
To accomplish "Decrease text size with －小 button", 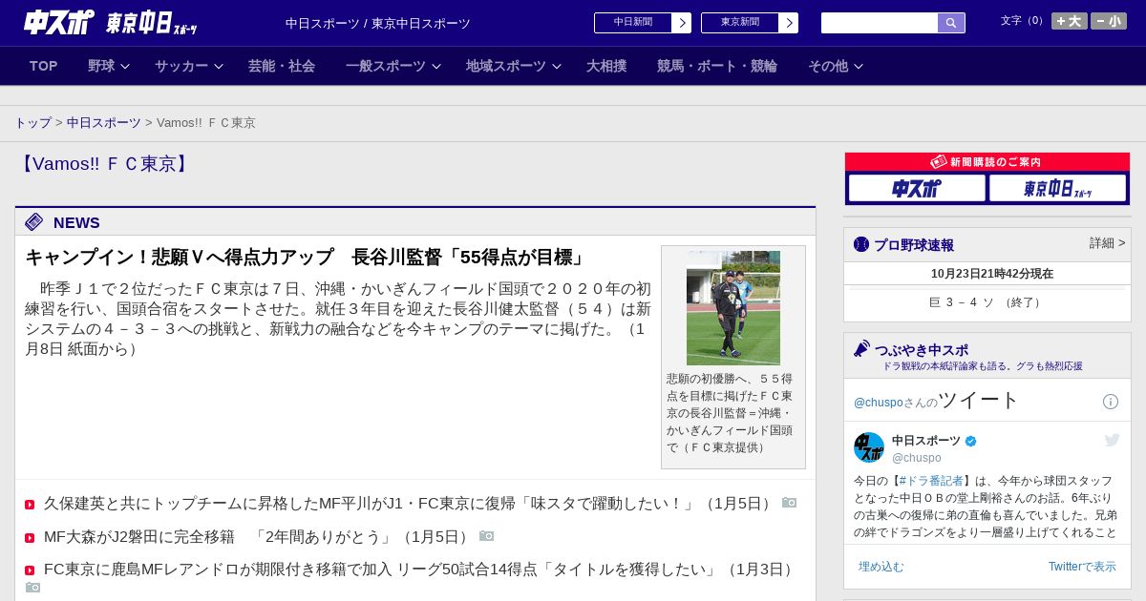I will 1109,21.
